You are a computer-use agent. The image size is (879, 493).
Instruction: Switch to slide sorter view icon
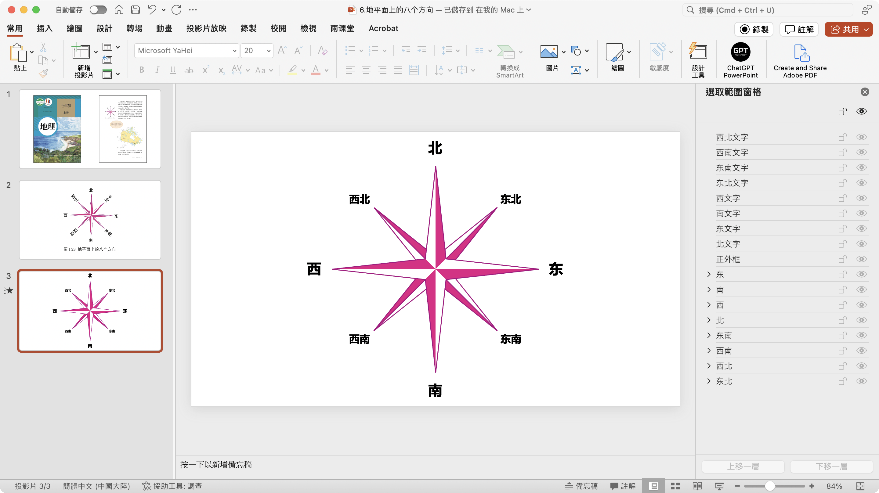(675, 486)
